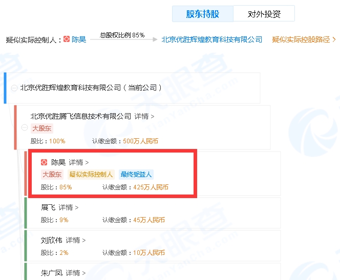The image size is (340, 280).
Task: Open 陈昊 link in suspected controller line
Action: pos(79,39)
